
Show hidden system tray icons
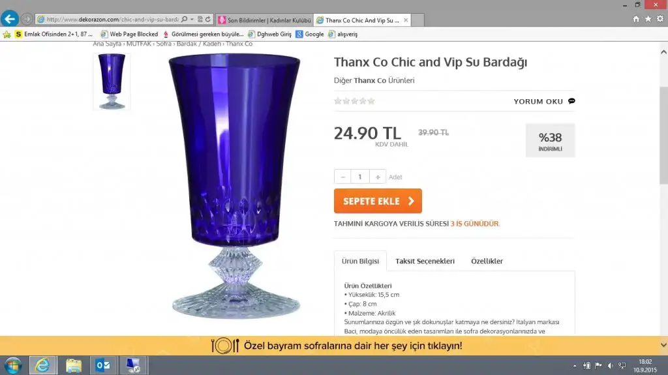coord(575,366)
